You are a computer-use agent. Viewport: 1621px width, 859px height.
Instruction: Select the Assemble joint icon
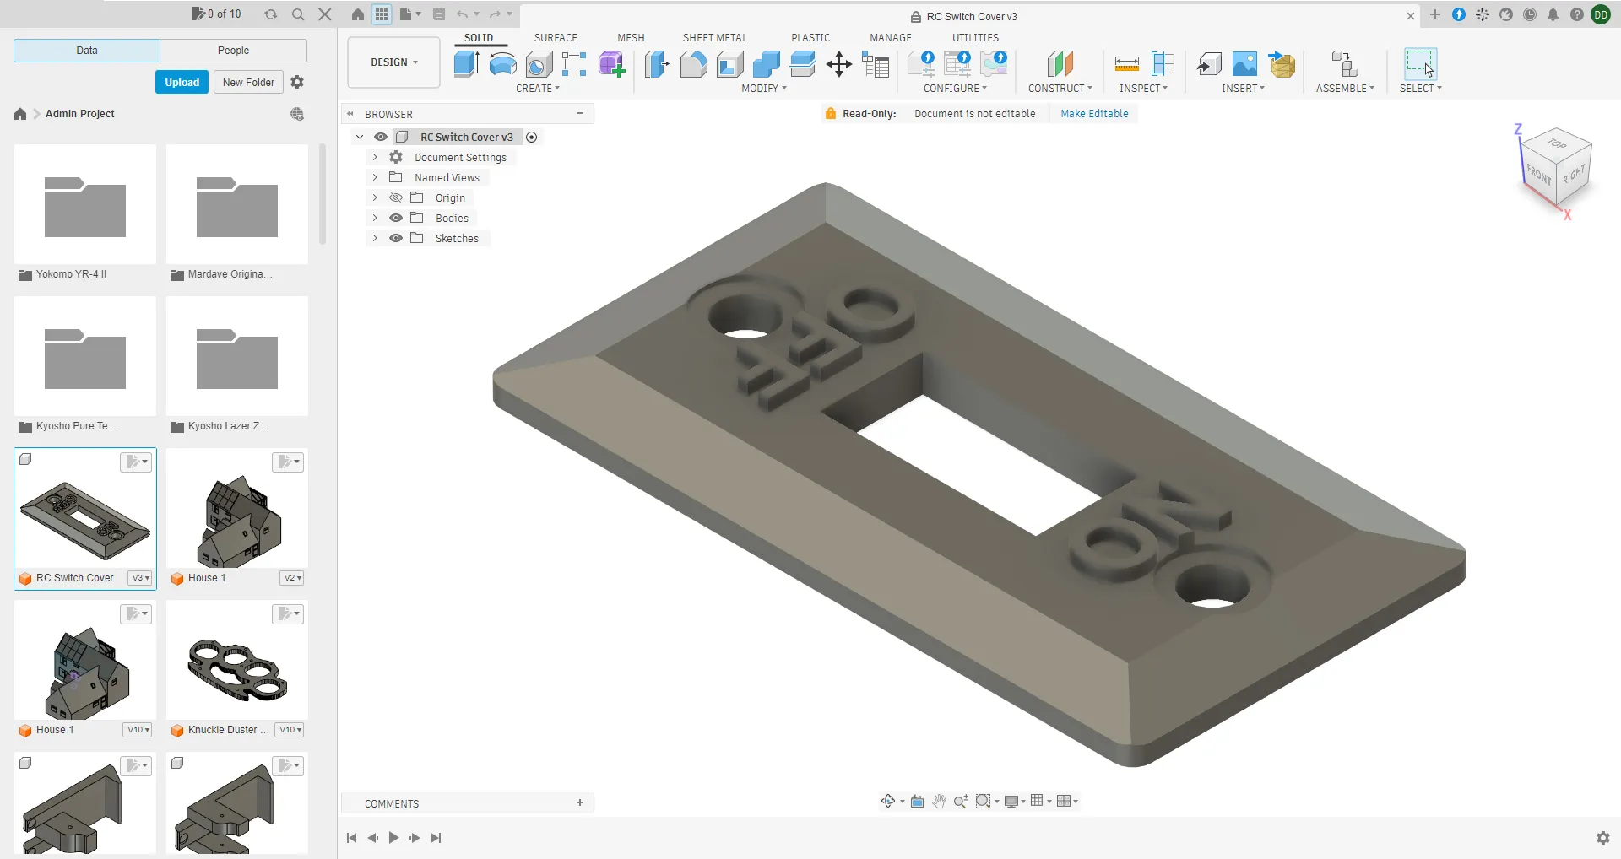point(1344,64)
